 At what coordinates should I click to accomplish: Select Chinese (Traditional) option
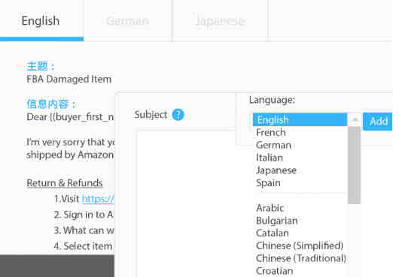point(300,258)
